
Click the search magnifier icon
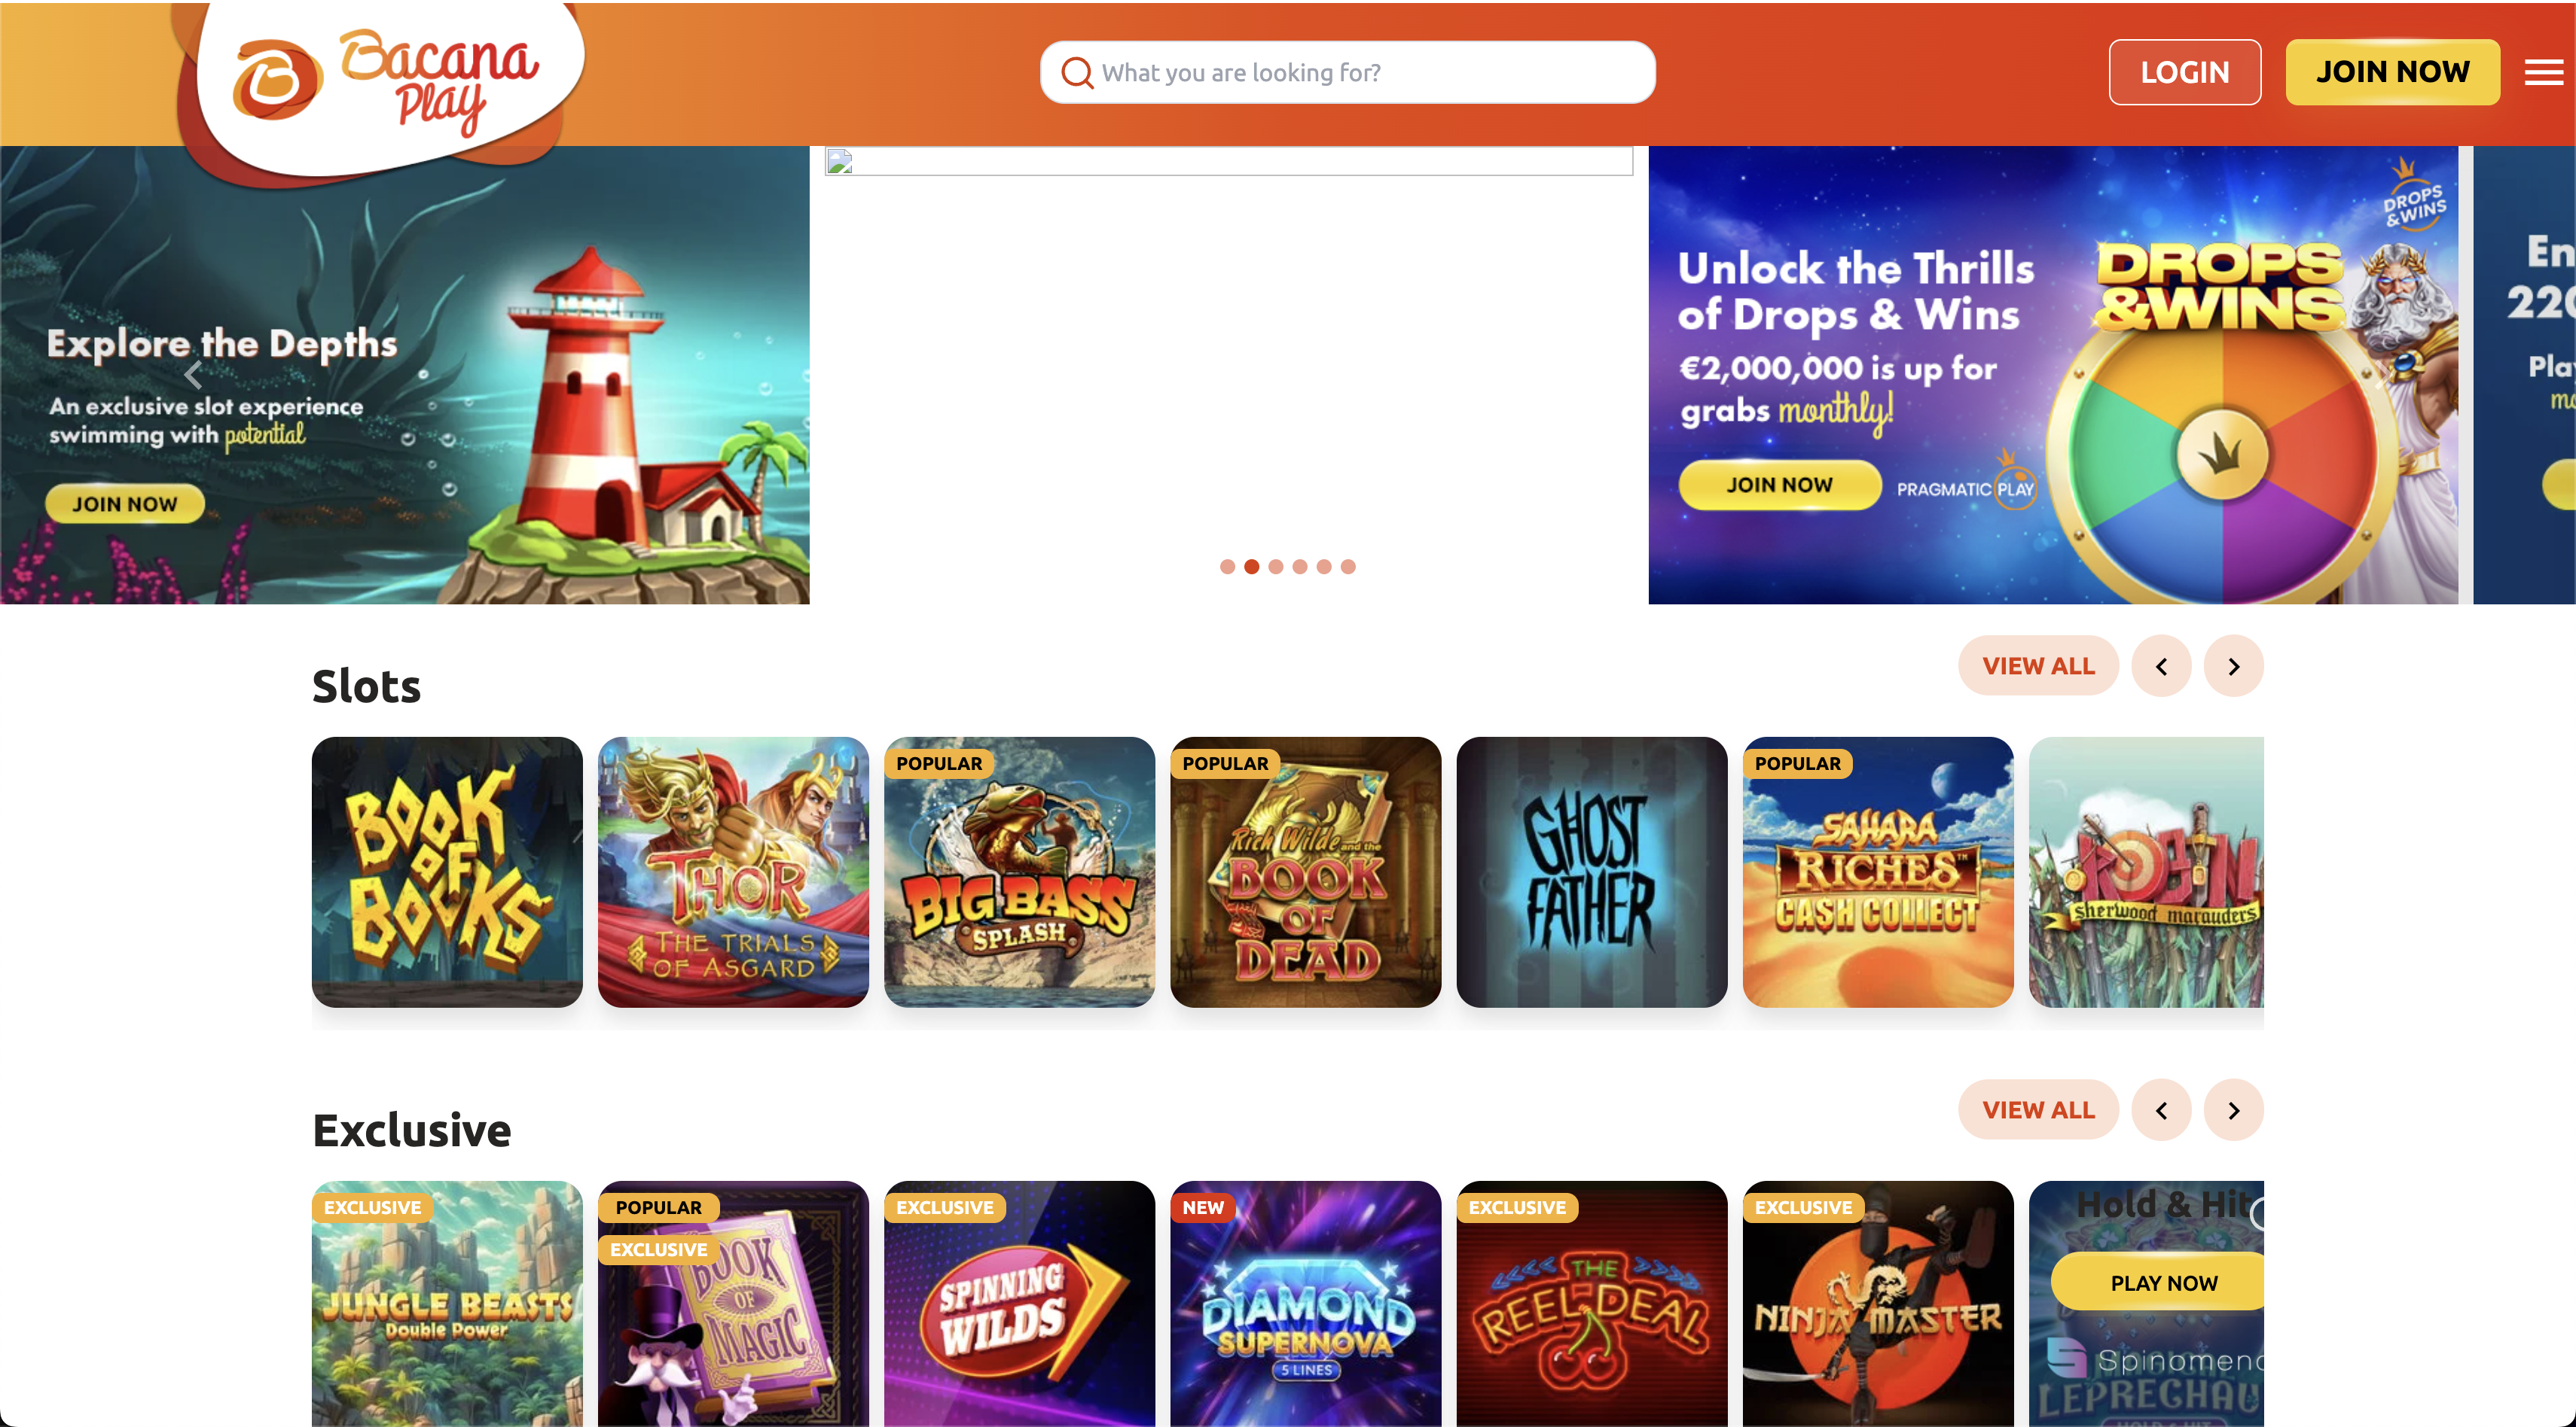pyautogui.click(x=1077, y=73)
